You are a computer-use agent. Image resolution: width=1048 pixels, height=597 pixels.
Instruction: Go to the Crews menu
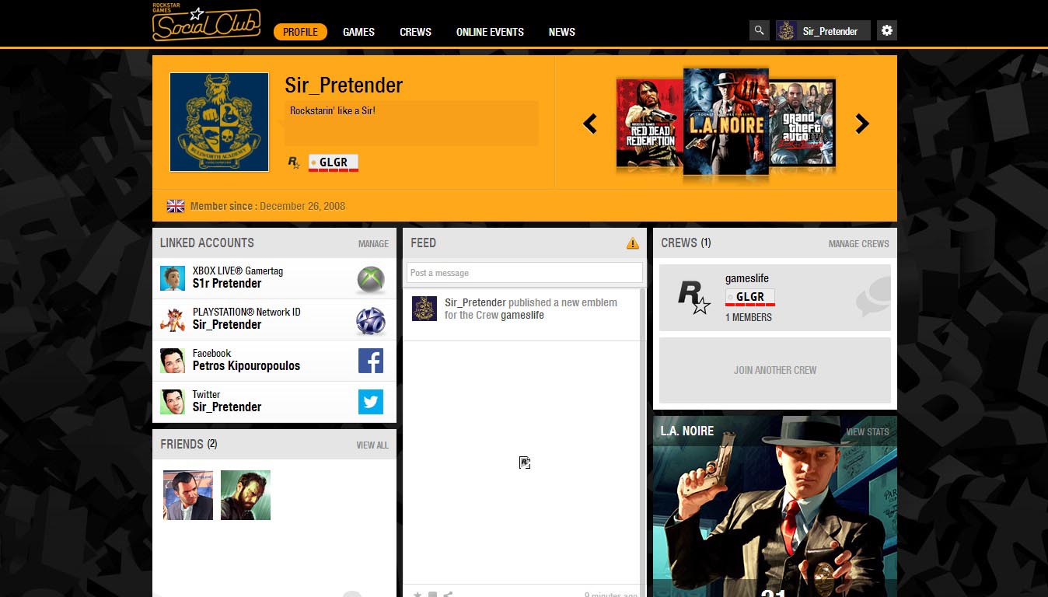pyautogui.click(x=415, y=32)
